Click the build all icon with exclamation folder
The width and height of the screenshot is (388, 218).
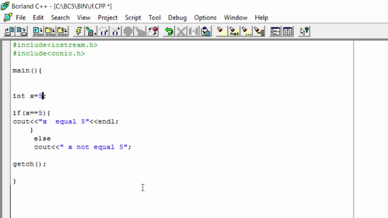(62, 31)
